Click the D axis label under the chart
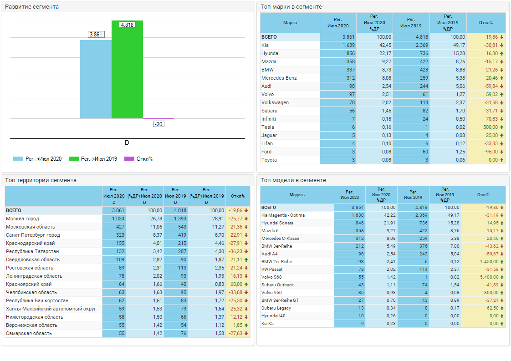This screenshot has width=511, height=361. pyautogui.click(x=127, y=142)
